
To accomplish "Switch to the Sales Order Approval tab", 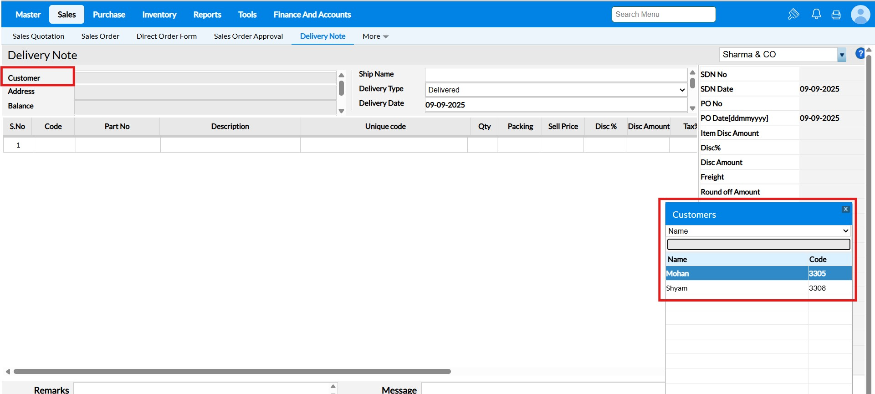I will point(248,36).
